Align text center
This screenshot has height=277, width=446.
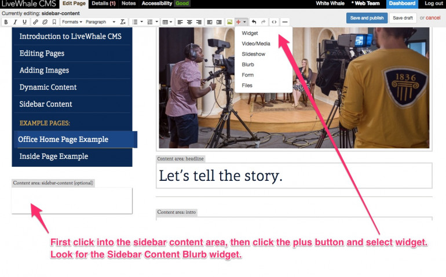(x=189, y=22)
